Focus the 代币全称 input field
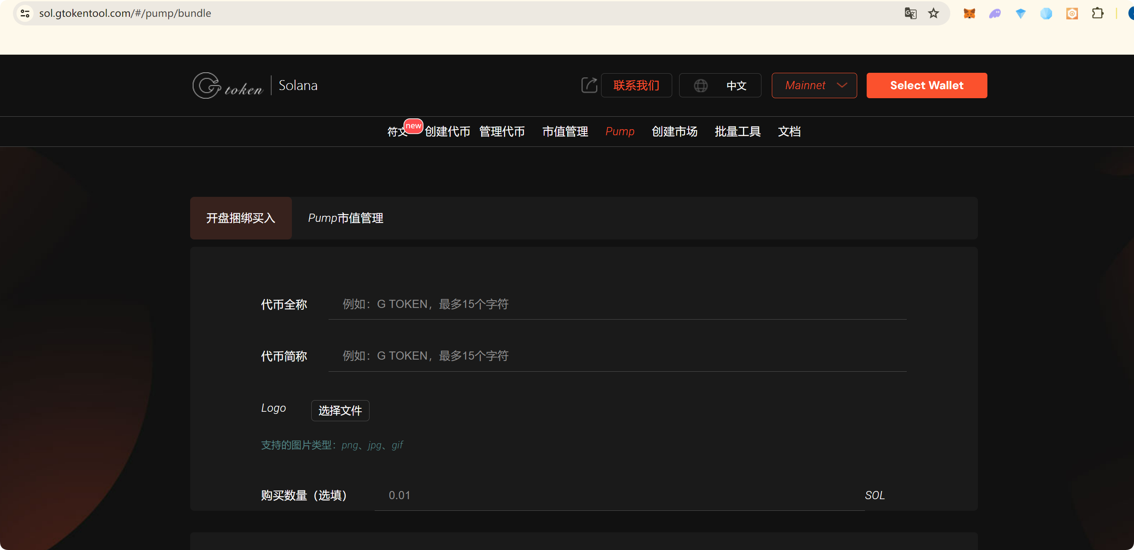This screenshot has height=550, width=1134. point(617,304)
